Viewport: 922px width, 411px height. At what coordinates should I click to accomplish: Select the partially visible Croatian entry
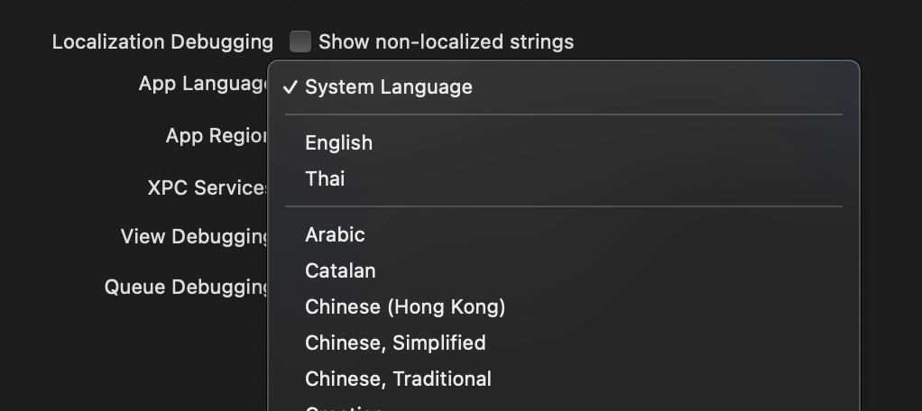[344, 407]
